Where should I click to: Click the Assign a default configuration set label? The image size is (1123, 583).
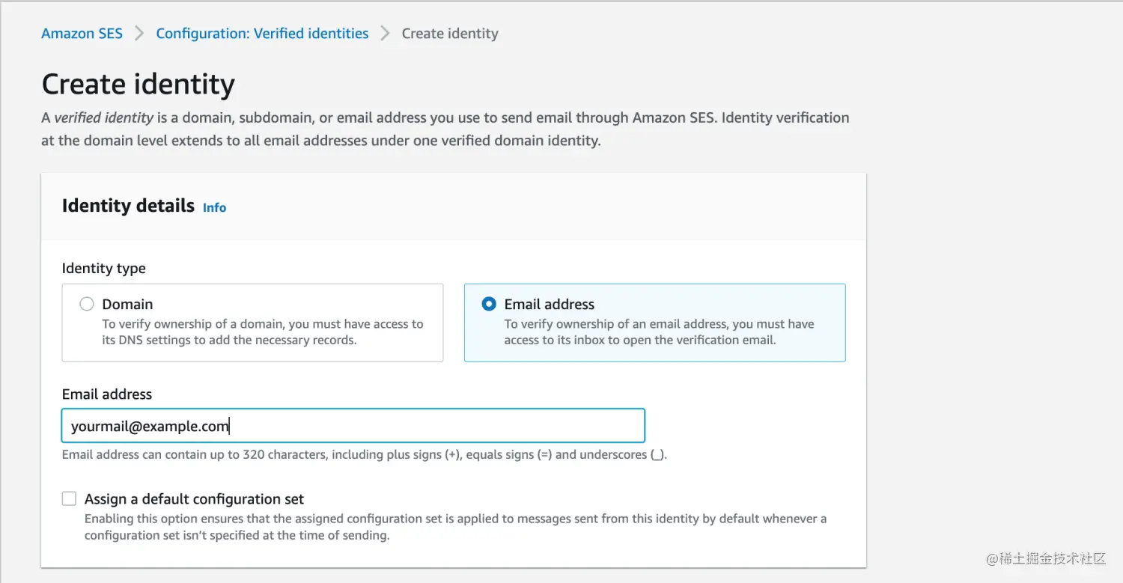194,499
